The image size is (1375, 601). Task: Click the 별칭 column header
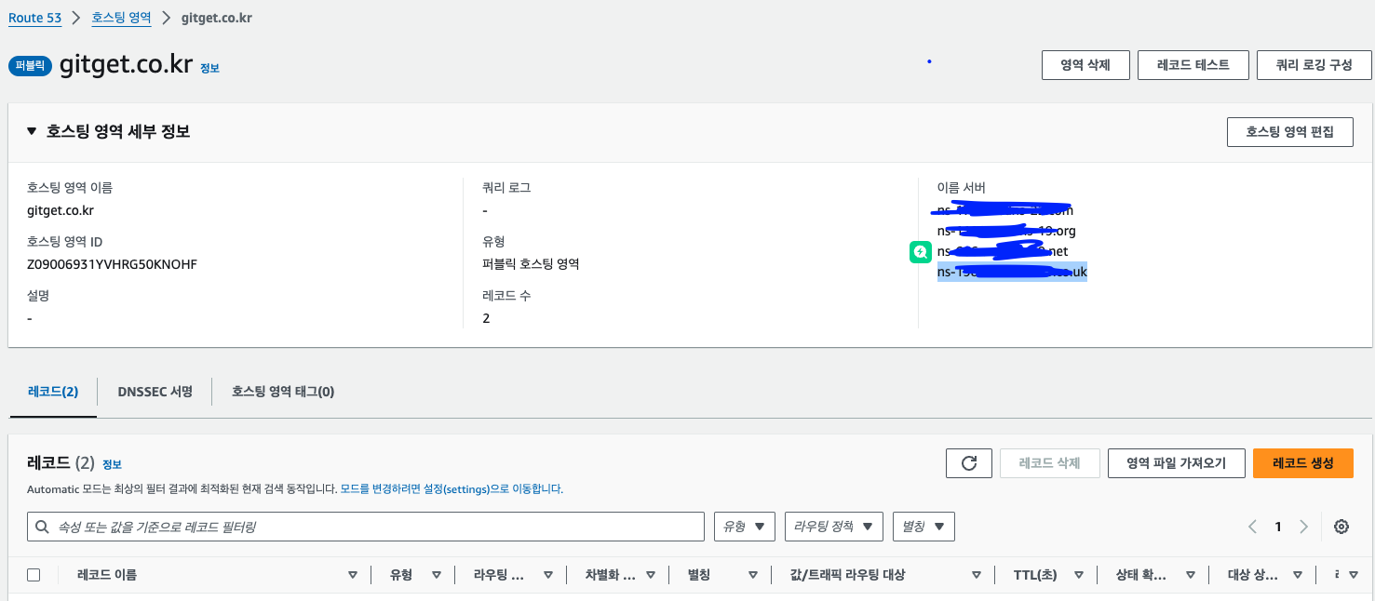point(698,575)
